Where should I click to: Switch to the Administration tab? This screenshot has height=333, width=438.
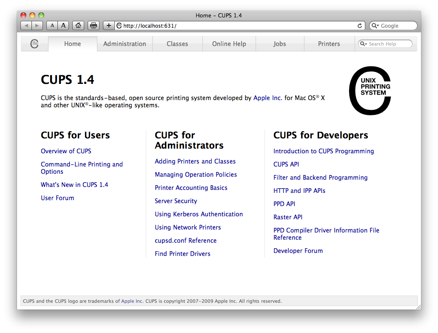tap(125, 44)
